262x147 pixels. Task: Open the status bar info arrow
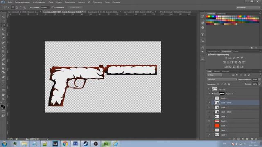(x=47, y=139)
